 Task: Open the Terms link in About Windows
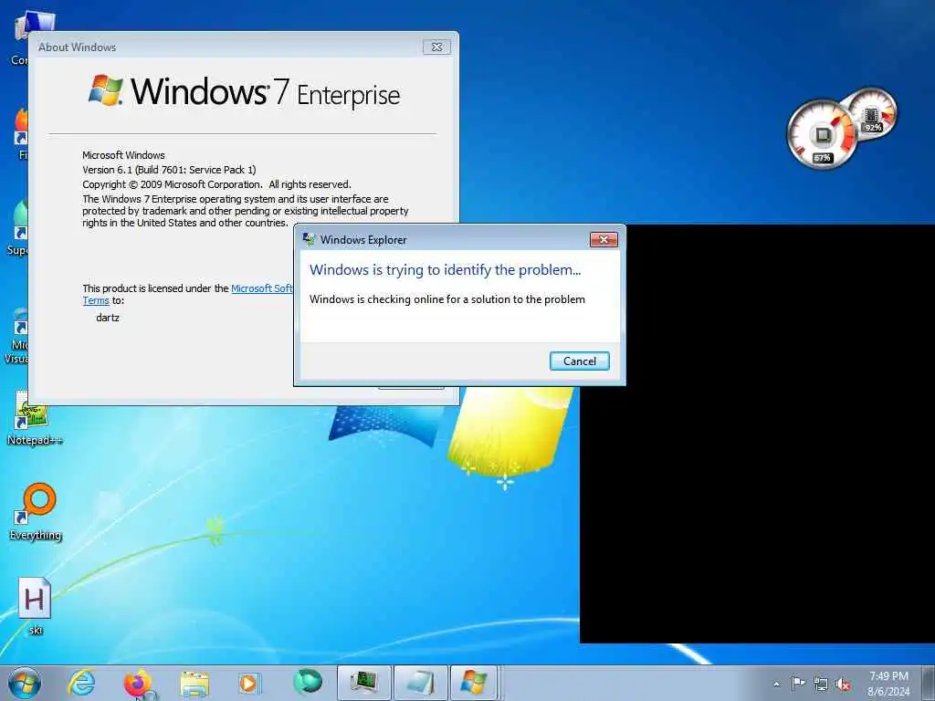95,300
